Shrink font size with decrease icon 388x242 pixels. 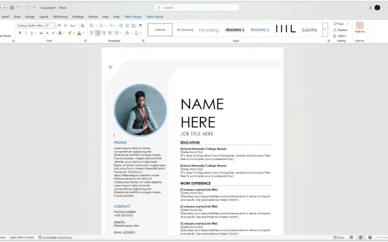[65, 25]
